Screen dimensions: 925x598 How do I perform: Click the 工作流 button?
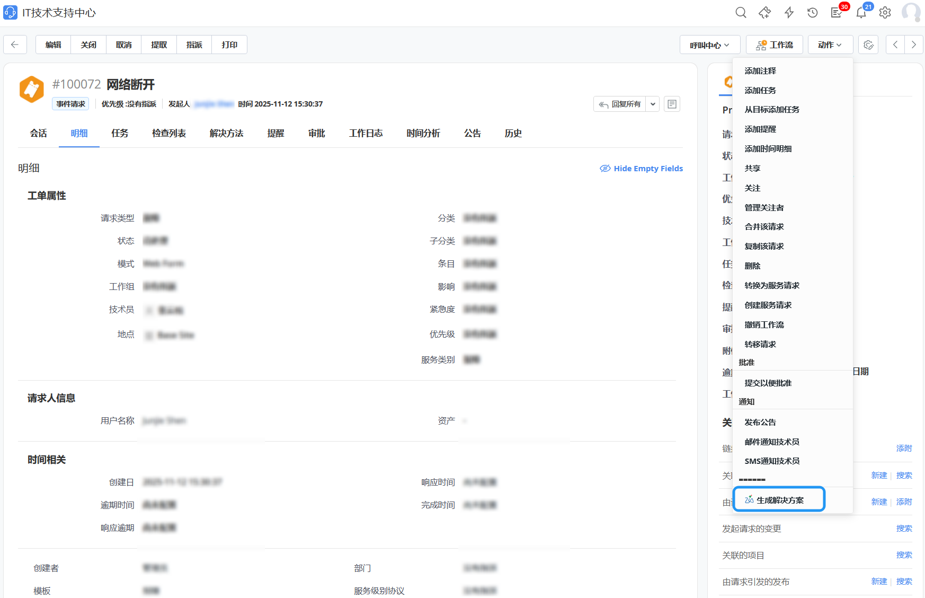[x=774, y=45]
